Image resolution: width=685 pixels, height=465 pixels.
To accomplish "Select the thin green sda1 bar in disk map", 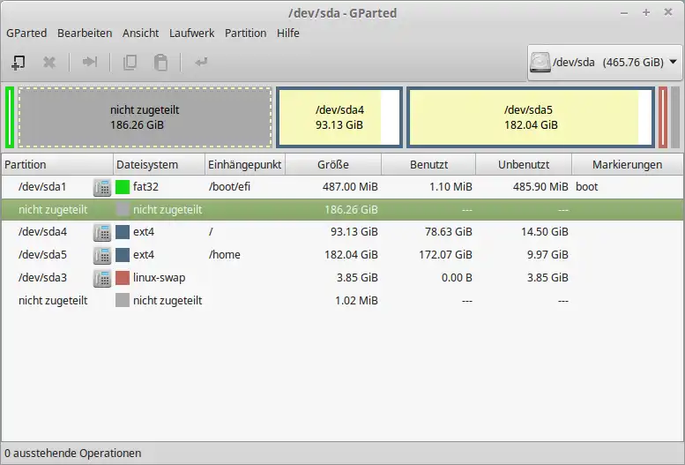I will click(x=10, y=117).
